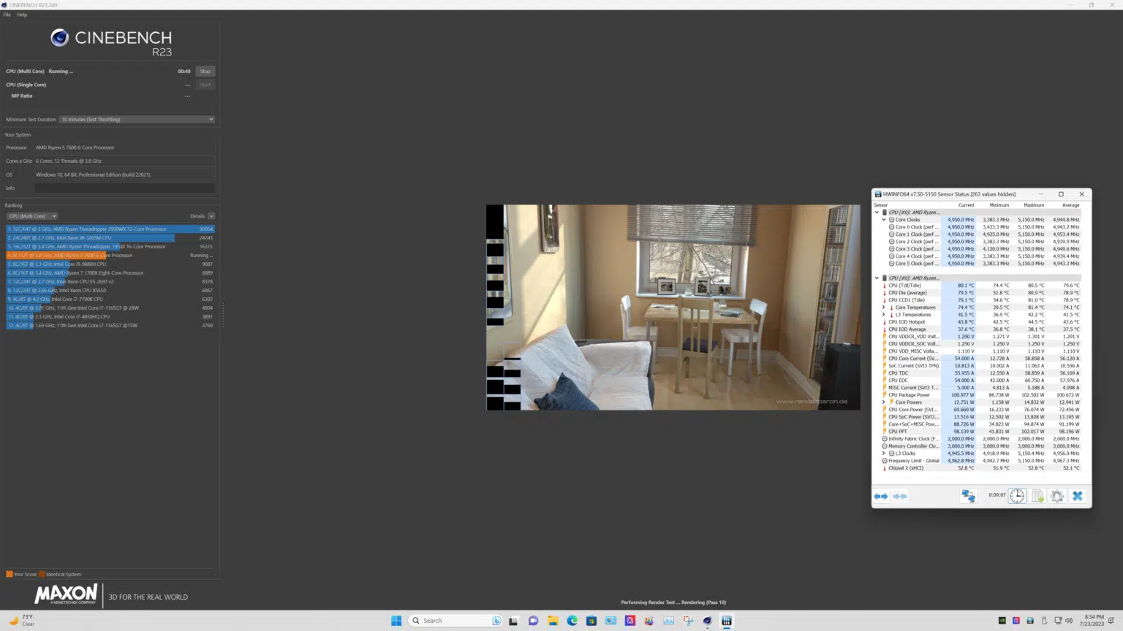Click the Info text field
Screen dimensions: 1123x631
[x=124, y=188]
